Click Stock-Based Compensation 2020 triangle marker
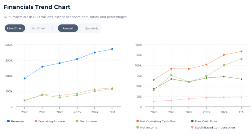This screenshot has width=252, height=135. coord(154,102)
